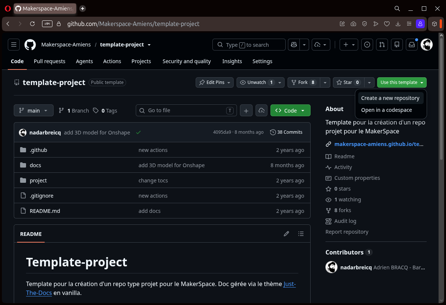This screenshot has height=305, width=446.
Task: Open the user profile avatar menu
Action: pyautogui.click(x=427, y=45)
